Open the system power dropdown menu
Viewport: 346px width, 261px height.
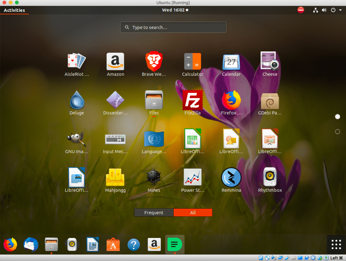(x=336, y=10)
